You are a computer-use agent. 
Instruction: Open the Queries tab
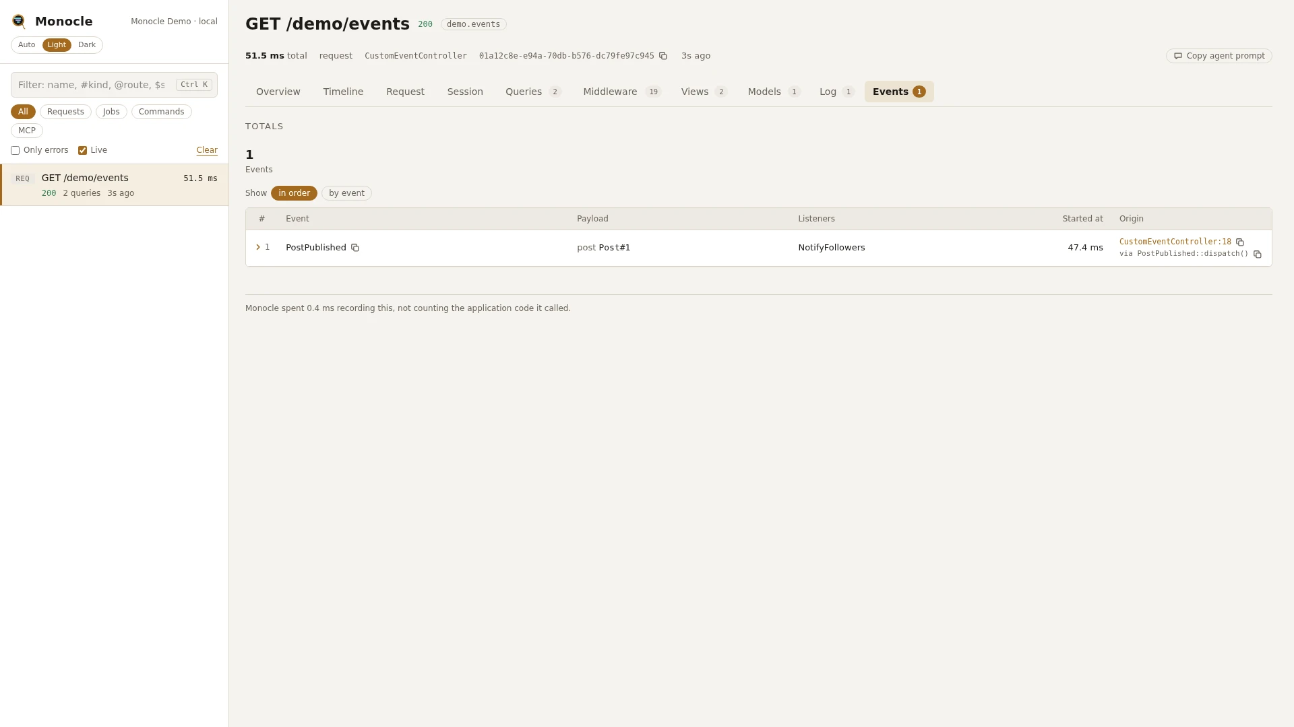click(x=533, y=92)
